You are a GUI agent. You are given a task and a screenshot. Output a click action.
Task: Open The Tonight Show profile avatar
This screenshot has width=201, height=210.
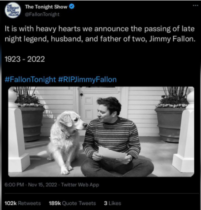(x=13, y=10)
